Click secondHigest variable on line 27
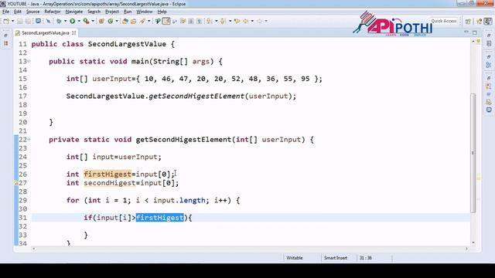 [x=110, y=183]
